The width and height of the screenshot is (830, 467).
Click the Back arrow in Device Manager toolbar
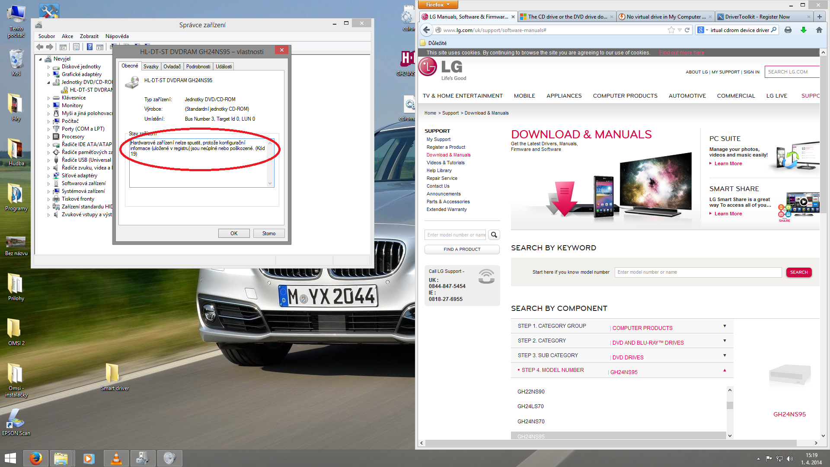[x=40, y=47]
